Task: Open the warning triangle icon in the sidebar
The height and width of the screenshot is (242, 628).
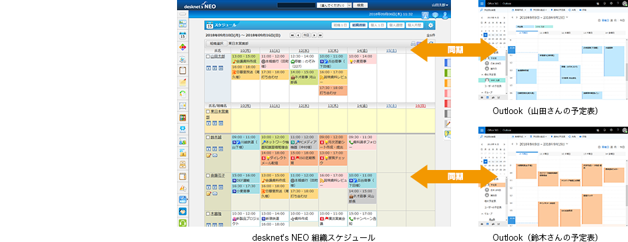Action: click(182, 188)
